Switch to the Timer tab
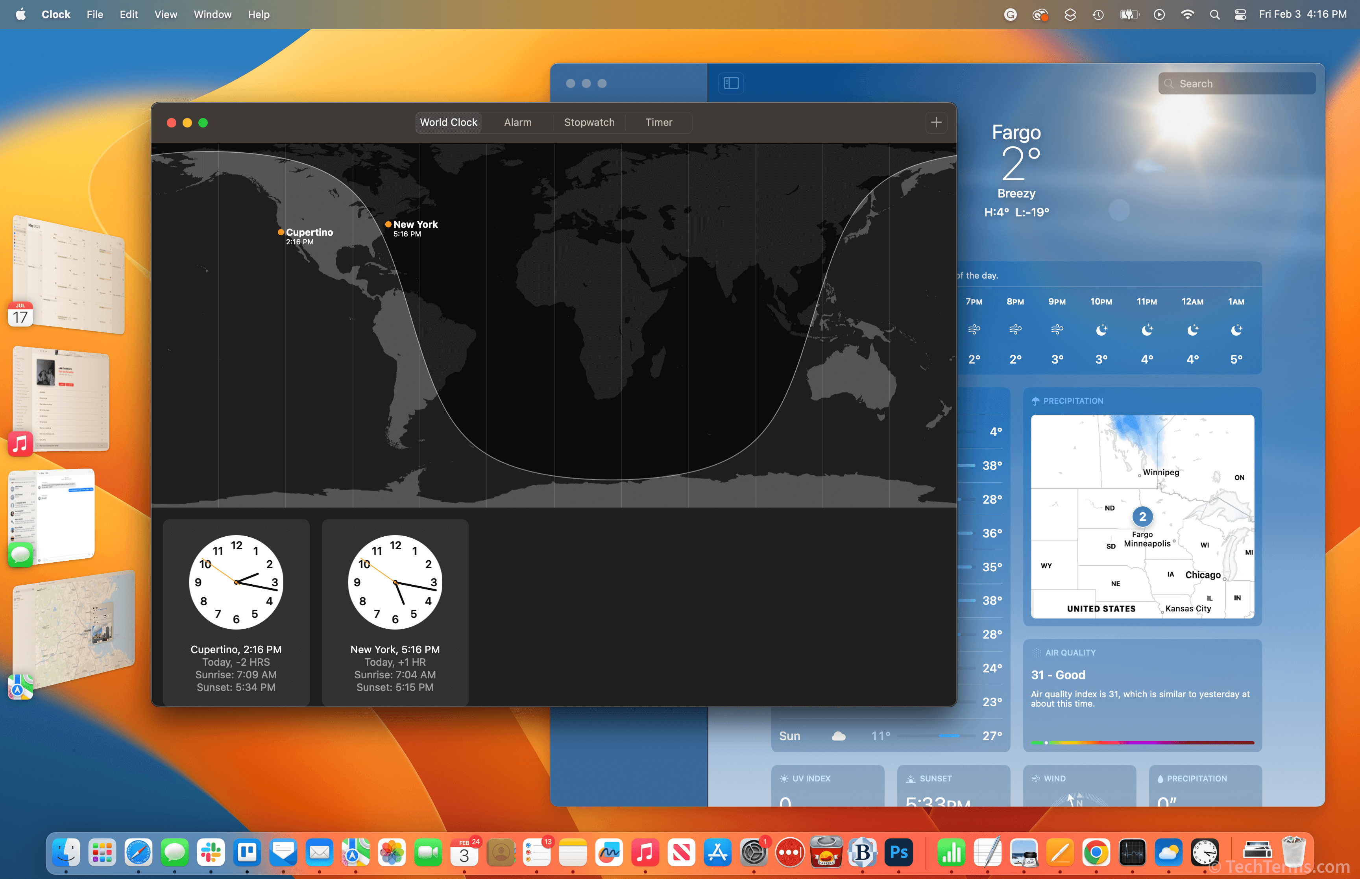This screenshot has height=879, width=1360. coord(659,122)
